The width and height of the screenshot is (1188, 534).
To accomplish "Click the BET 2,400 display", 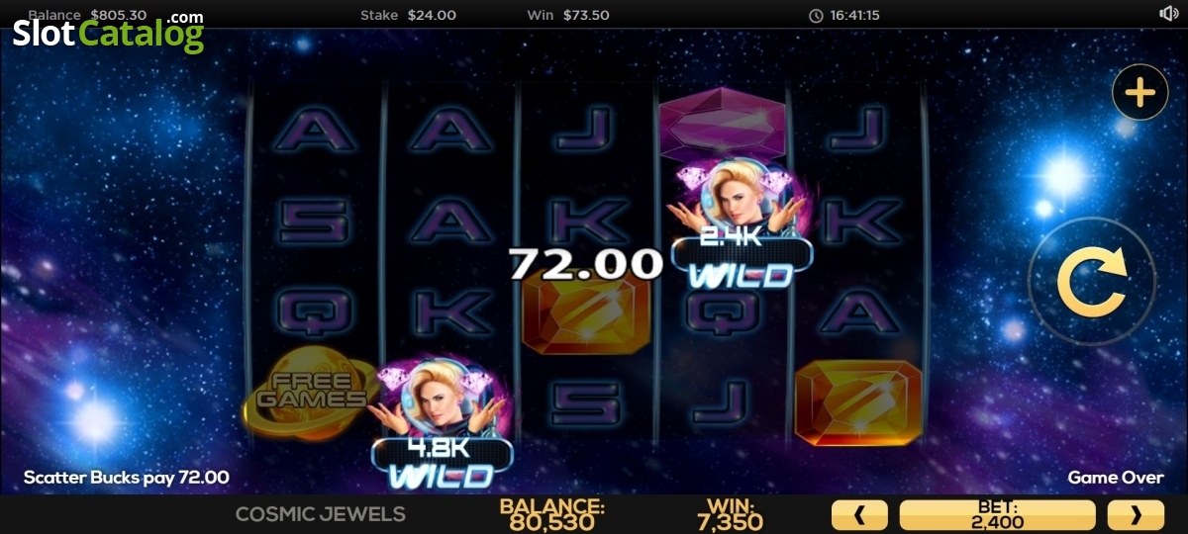I will [997, 514].
